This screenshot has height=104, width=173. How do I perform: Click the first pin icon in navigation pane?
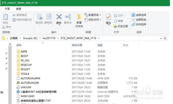[6, 53]
